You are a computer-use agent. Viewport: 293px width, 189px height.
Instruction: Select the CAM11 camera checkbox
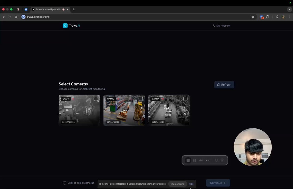[96, 99]
